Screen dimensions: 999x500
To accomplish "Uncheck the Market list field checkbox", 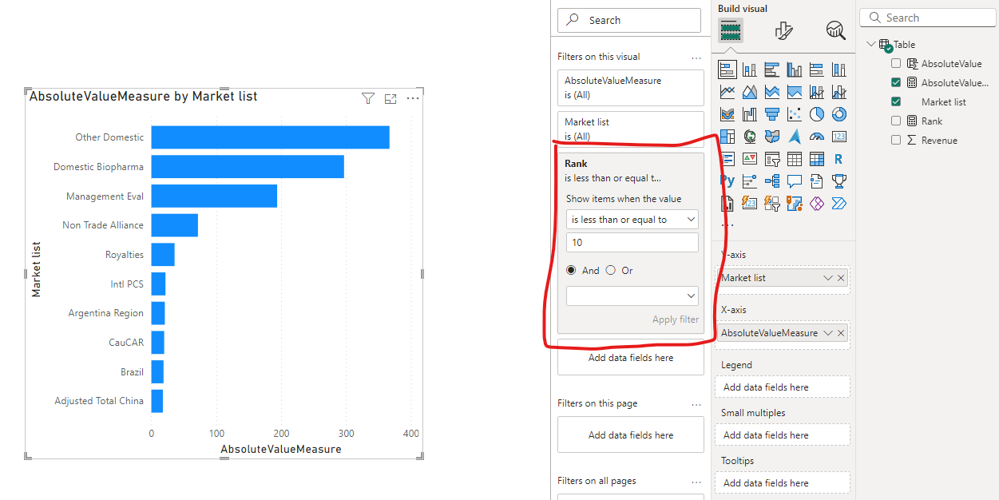I will click(x=896, y=101).
